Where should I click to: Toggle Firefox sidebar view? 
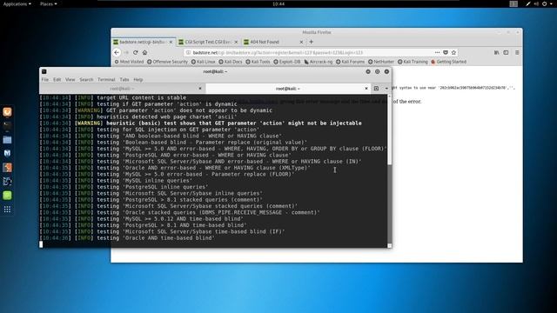(x=506, y=52)
